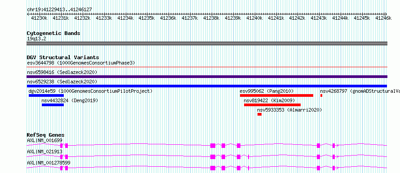Click the small nsv4268797 red variant block
The image size is (400, 173).
[x=321, y=95]
